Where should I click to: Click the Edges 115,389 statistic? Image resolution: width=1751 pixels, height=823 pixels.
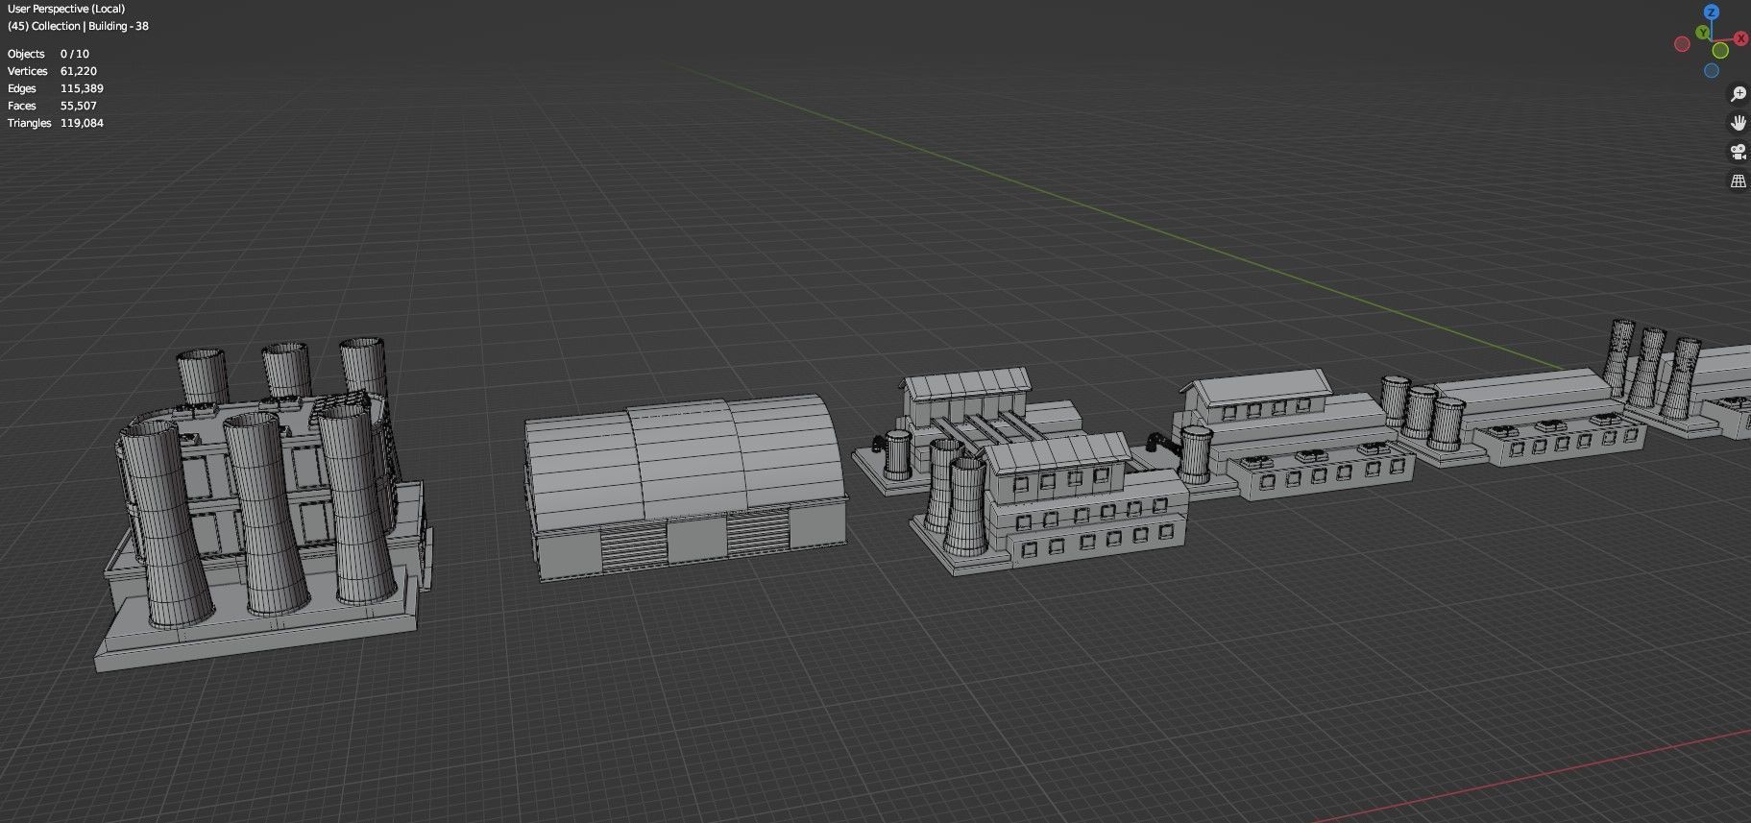click(56, 88)
